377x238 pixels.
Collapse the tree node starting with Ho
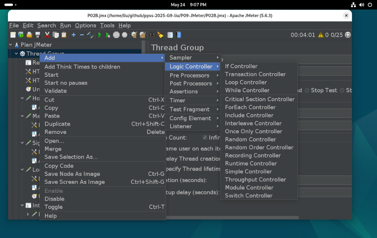coord(22,98)
